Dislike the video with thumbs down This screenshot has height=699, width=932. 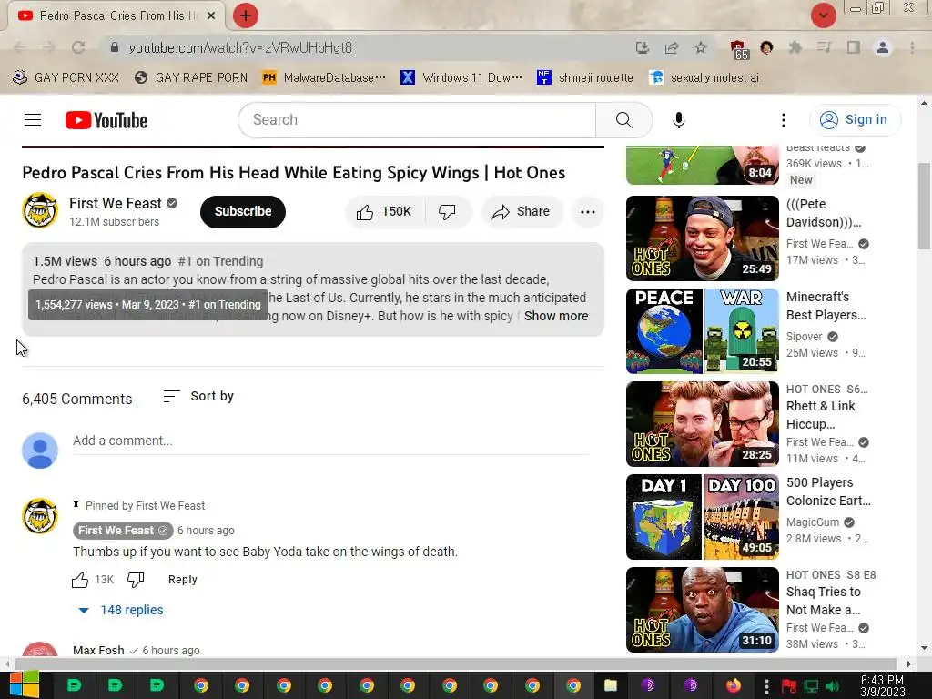click(447, 211)
